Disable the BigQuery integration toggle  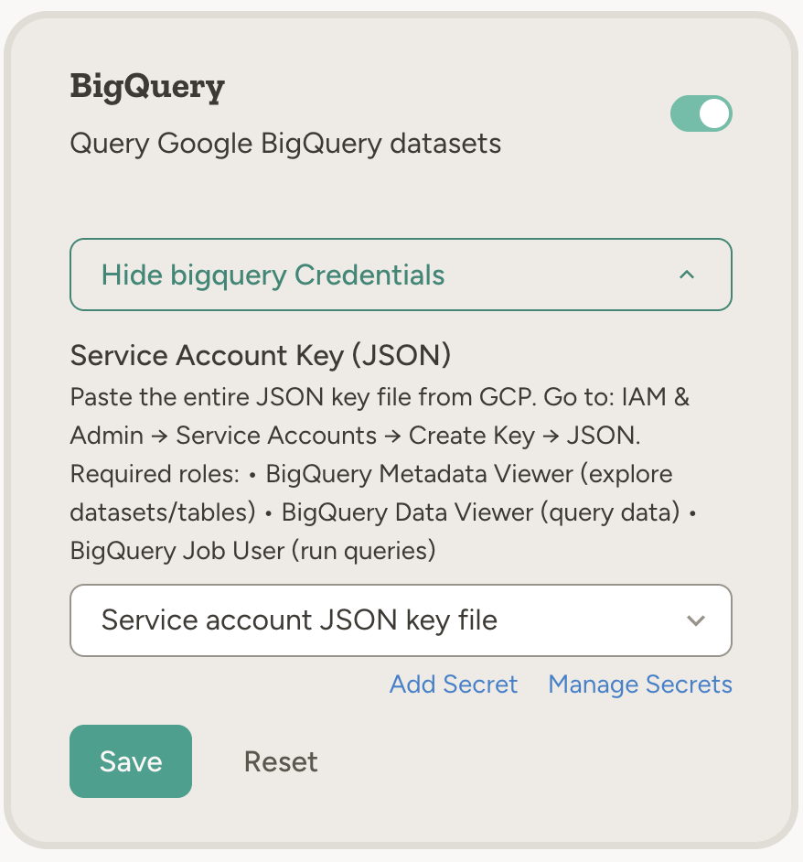(701, 113)
